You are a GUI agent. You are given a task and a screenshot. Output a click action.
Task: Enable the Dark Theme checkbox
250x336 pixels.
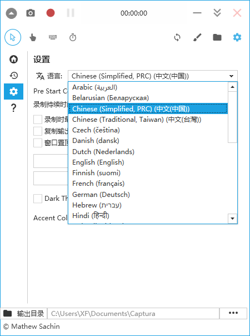[38, 199]
